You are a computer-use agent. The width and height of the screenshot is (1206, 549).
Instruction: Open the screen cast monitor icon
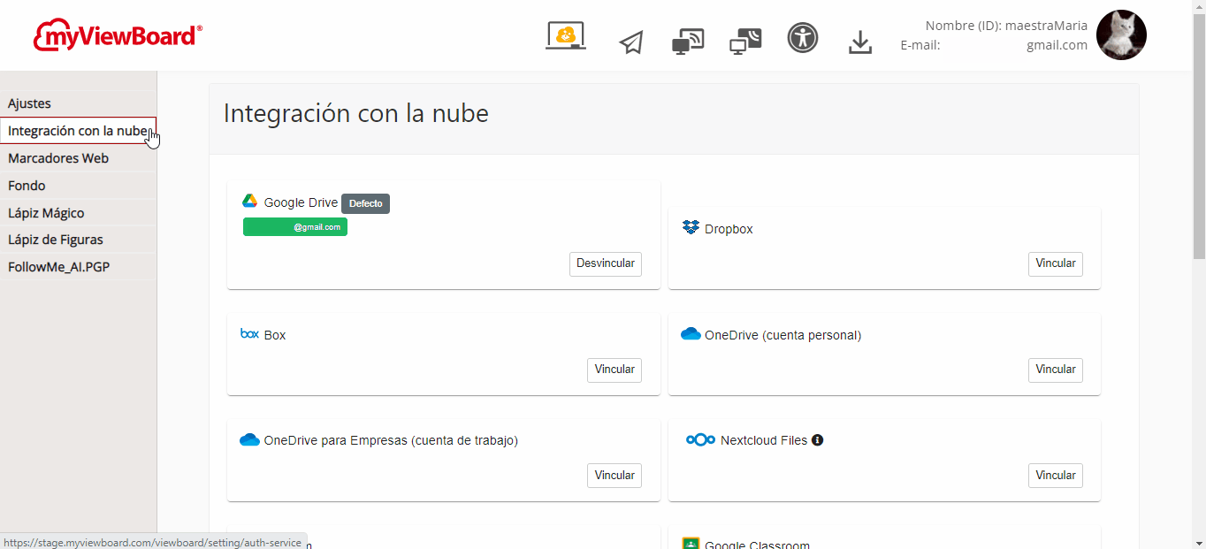688,42
